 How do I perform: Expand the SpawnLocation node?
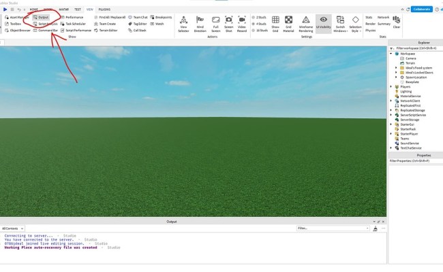click(396, 78)
